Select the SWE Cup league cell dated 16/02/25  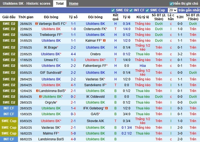pos(9,133)
